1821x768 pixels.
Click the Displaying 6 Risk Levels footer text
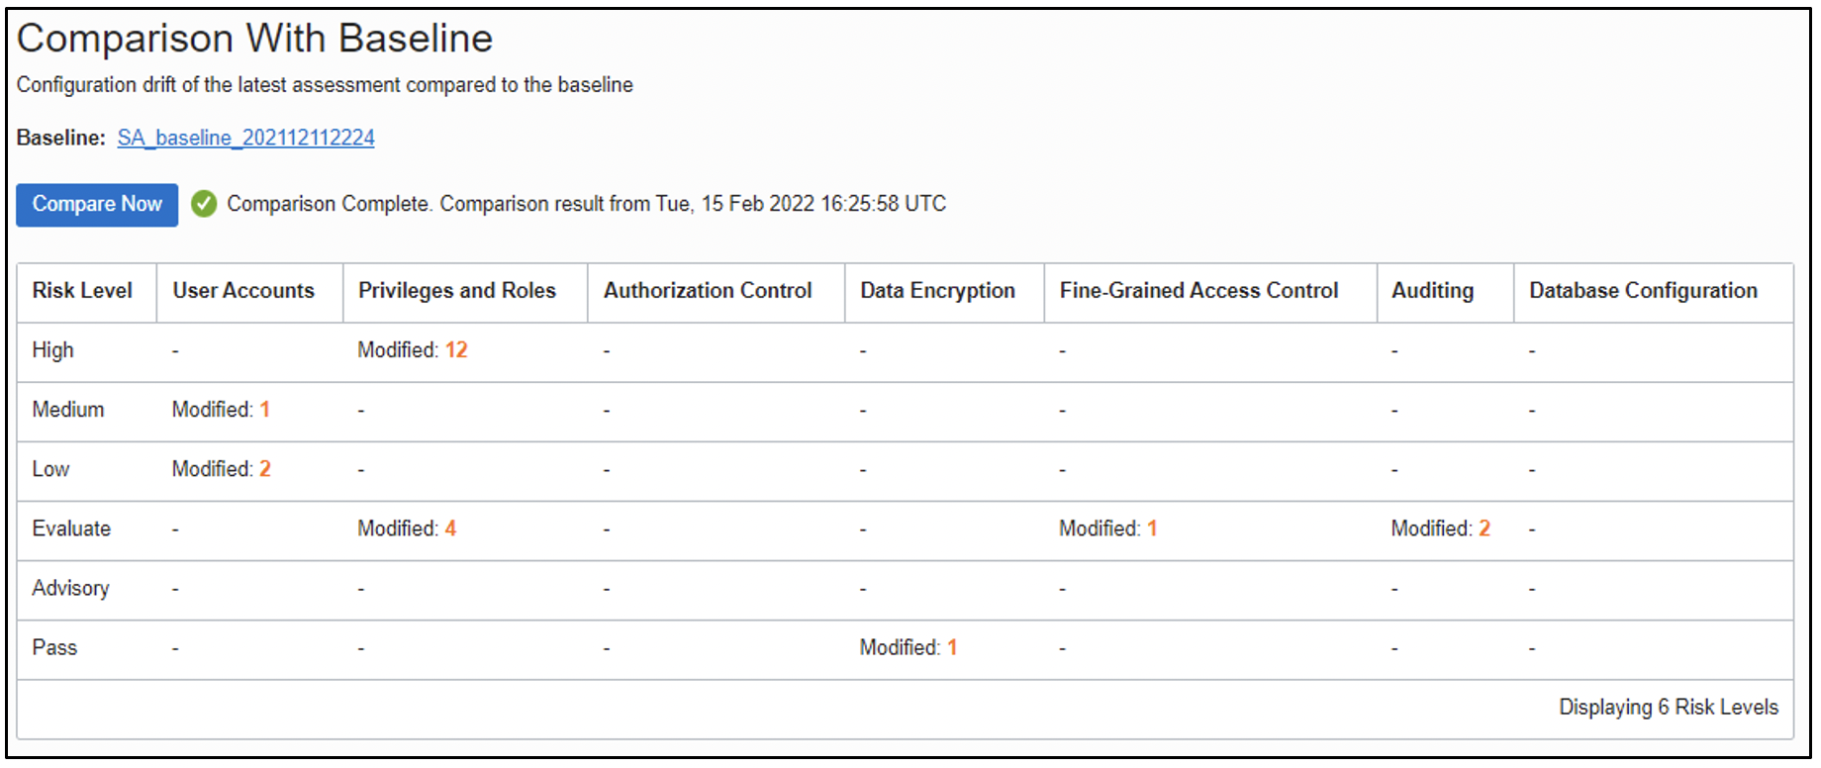coord(1668,708)
